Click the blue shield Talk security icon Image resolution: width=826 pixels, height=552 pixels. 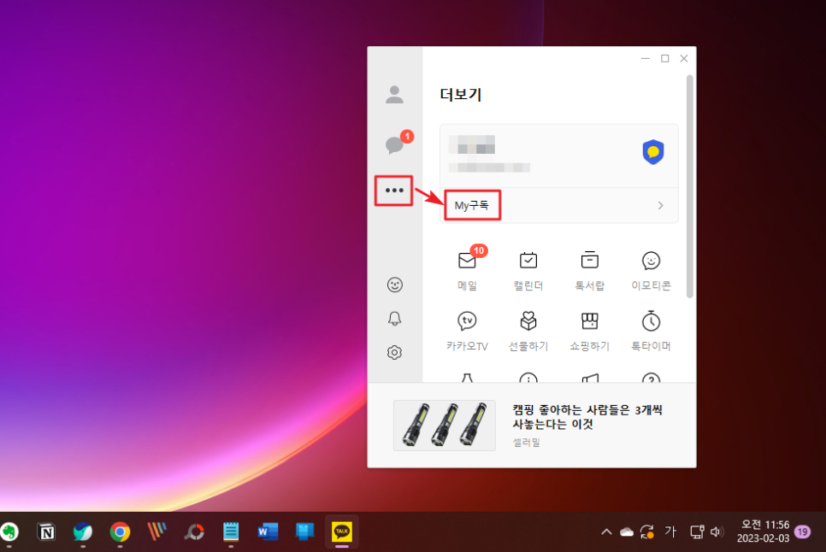pyautogui.click(x=653, y=152)
